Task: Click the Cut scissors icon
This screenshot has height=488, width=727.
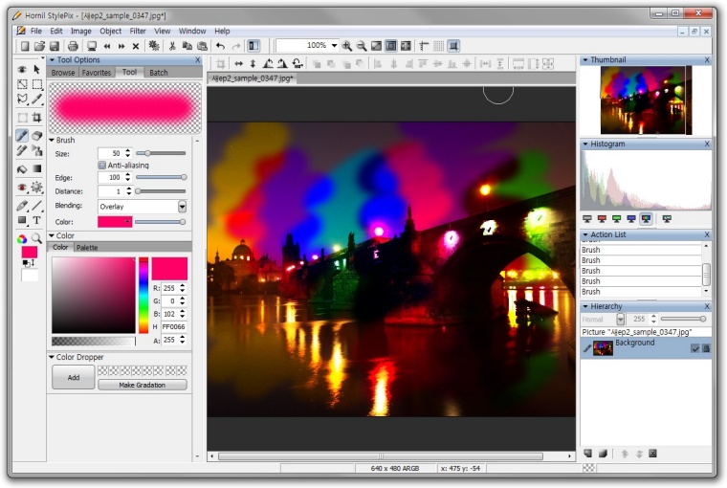Action: [x=172, y=46]
